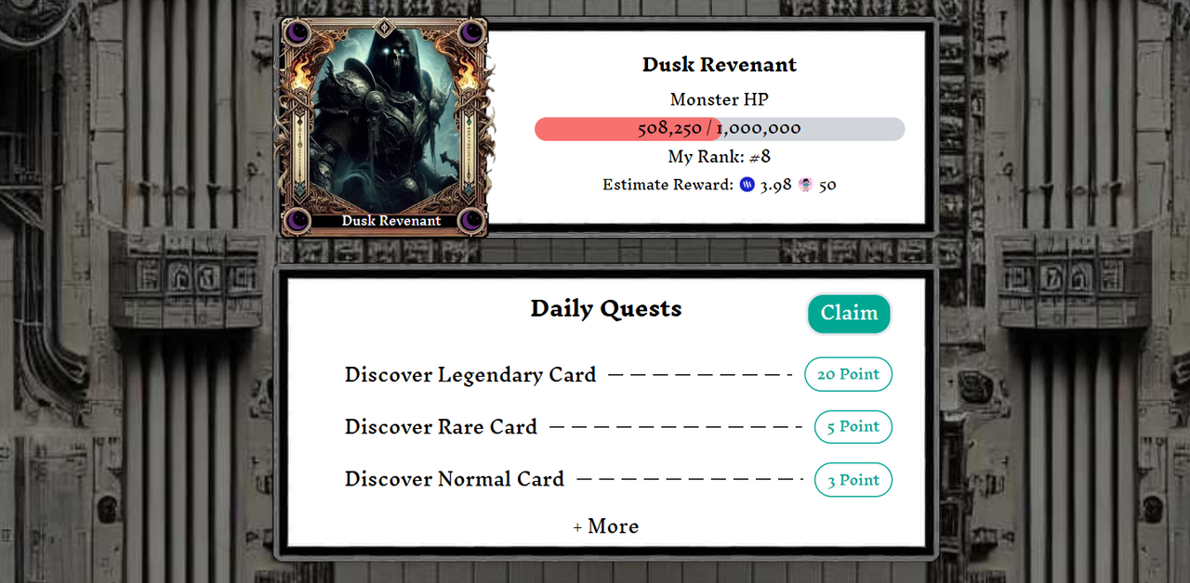
Task: Select the 3 Point badge
Action: (853, 480)
